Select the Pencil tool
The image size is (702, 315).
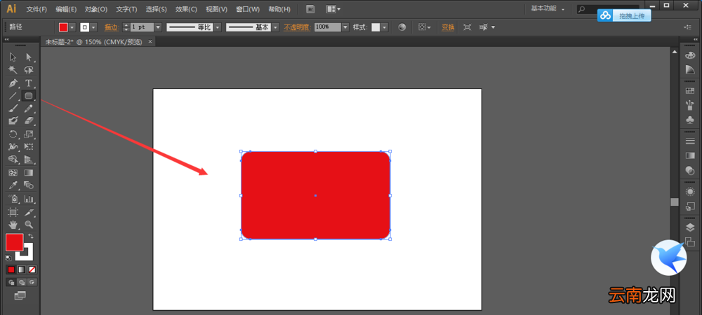pos(29,108)
